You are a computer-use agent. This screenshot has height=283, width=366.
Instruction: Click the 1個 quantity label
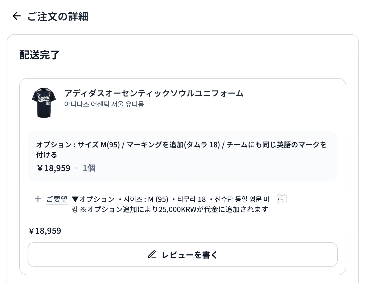click(x=89, y=168)
